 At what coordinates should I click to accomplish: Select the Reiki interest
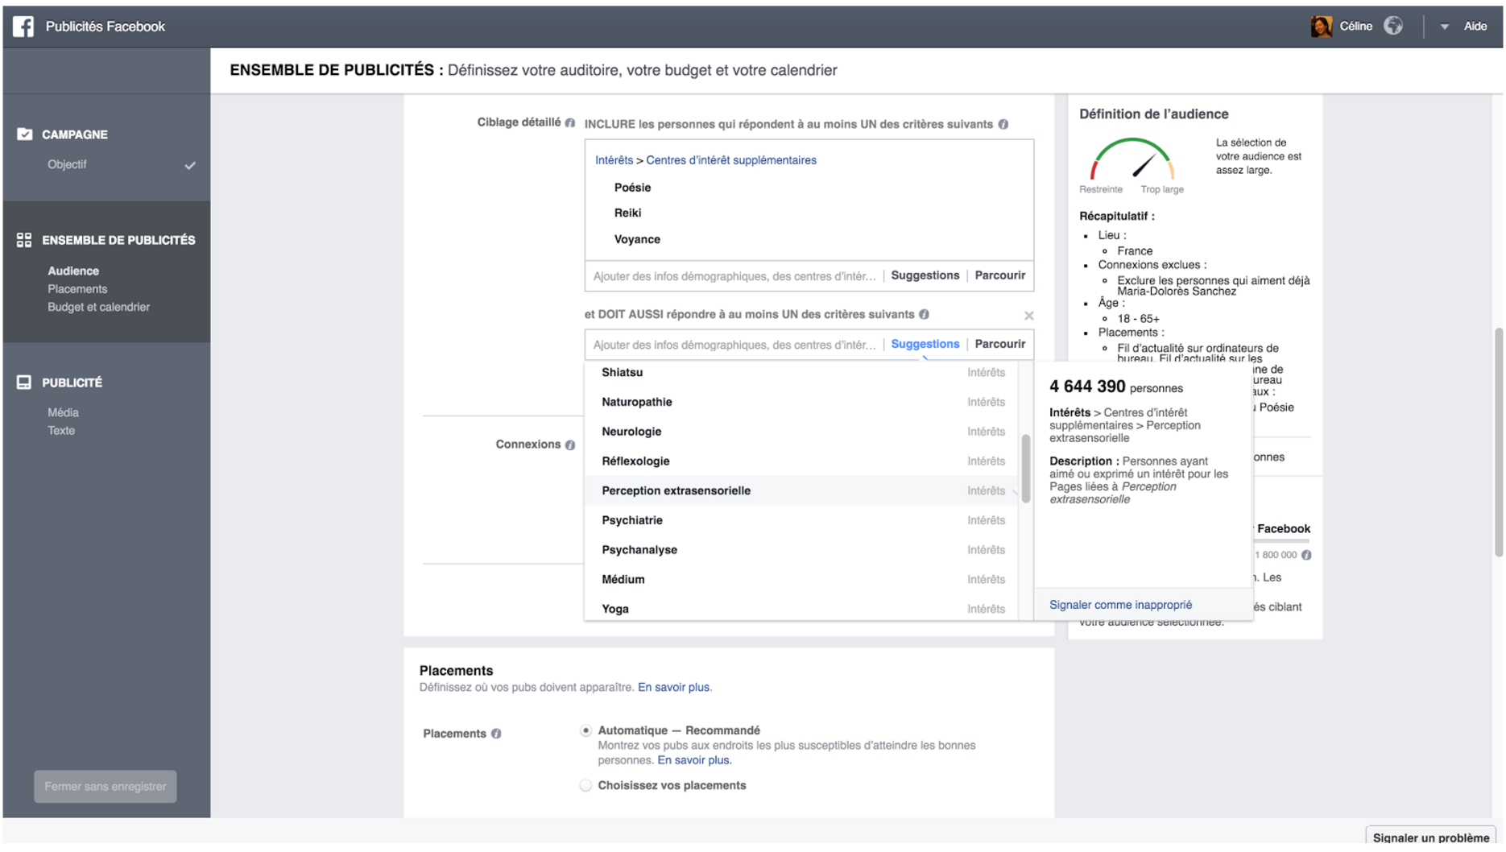[627, 213]
